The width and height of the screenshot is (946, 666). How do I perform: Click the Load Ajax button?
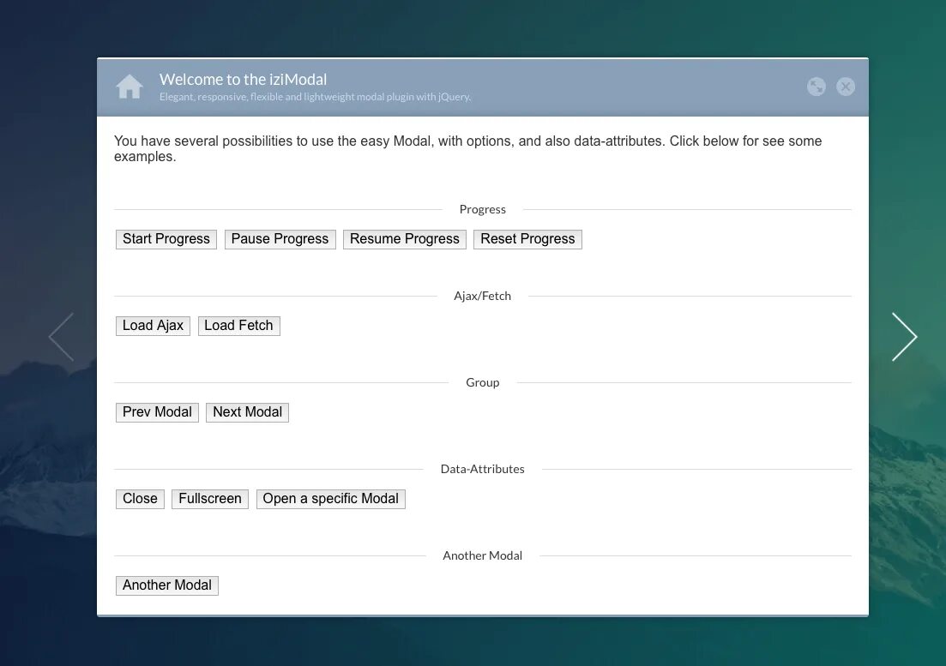pyautogui.click(x=154, y=326)
